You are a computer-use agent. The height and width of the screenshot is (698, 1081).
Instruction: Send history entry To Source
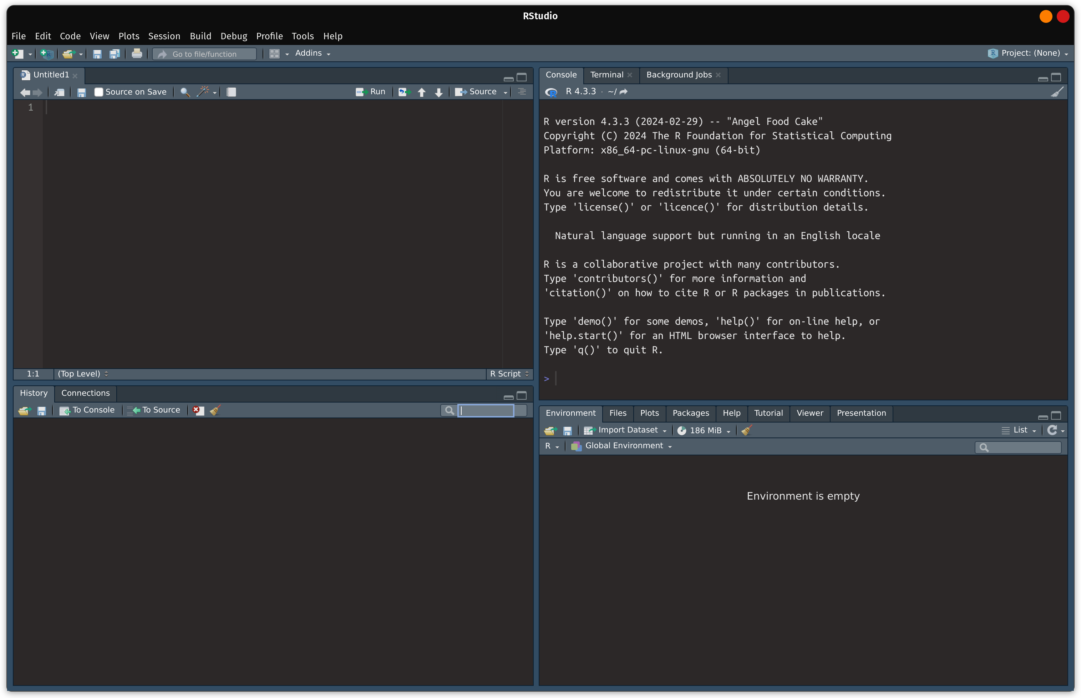[x=153, y=410]
